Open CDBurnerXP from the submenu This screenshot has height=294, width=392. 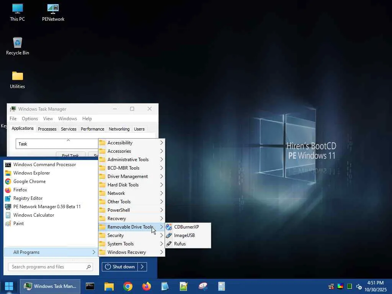coord(188,227)
